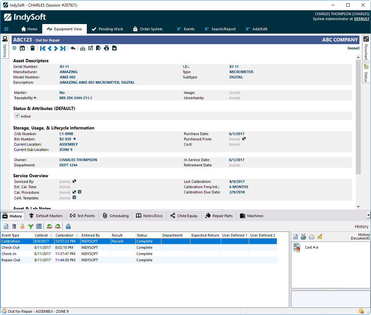
Task: Sort by the Calibrat column sort arrow
Action: tap(51, 235)
